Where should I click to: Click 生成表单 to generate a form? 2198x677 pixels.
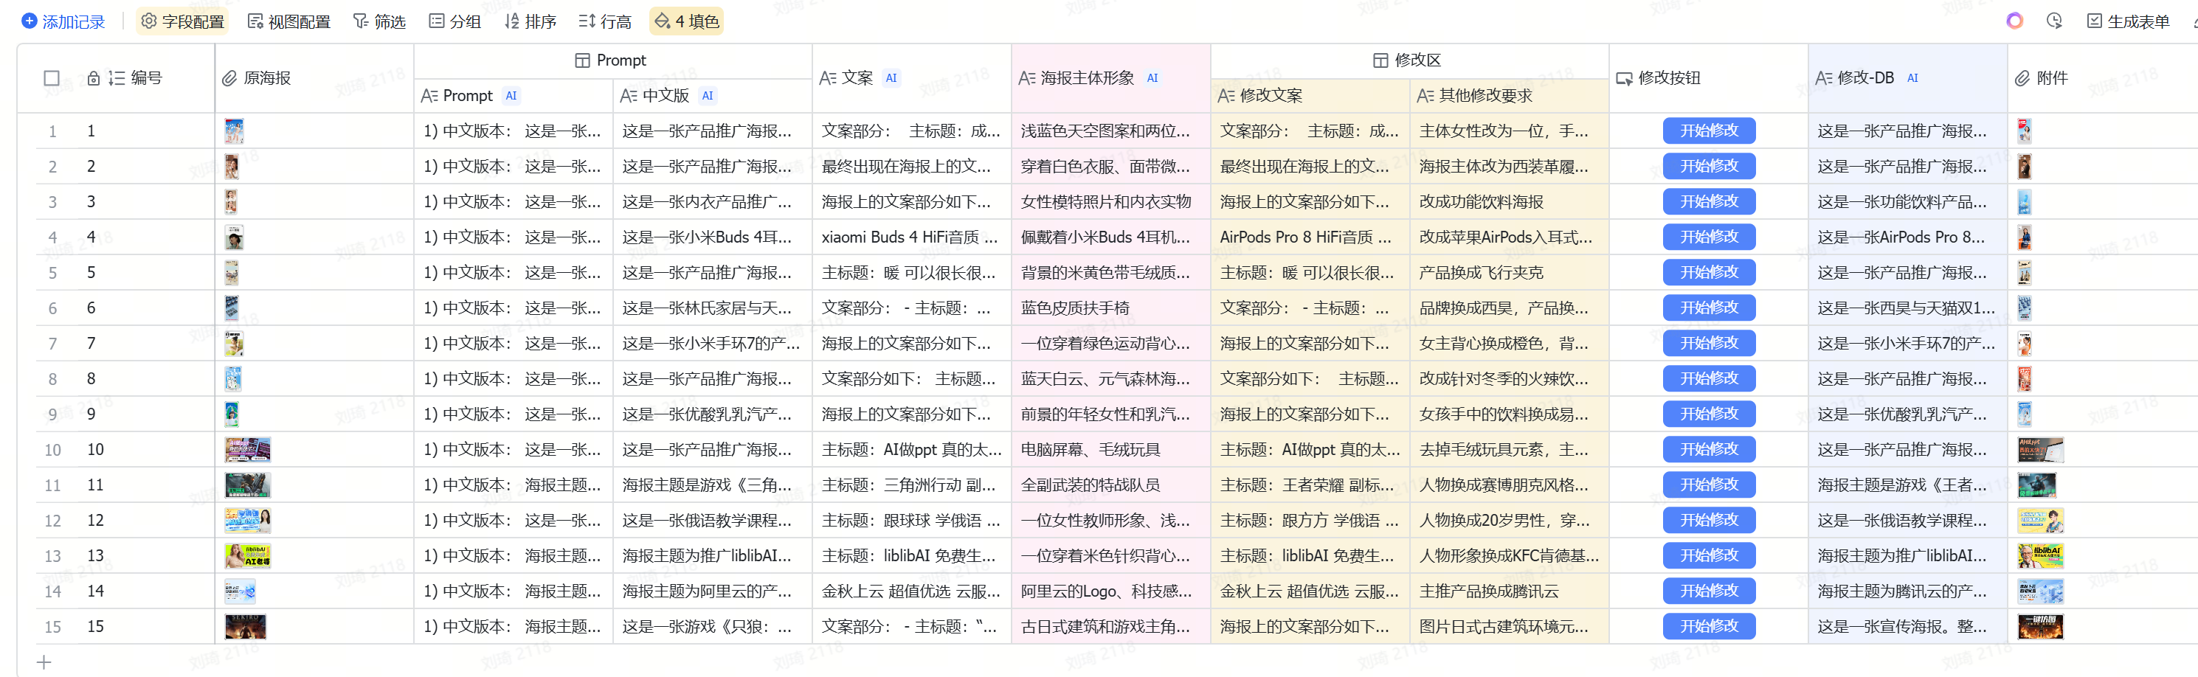(2128, 21)
